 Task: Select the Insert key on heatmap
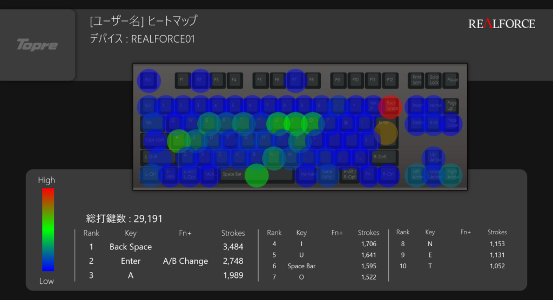click(x=417, y=106)
